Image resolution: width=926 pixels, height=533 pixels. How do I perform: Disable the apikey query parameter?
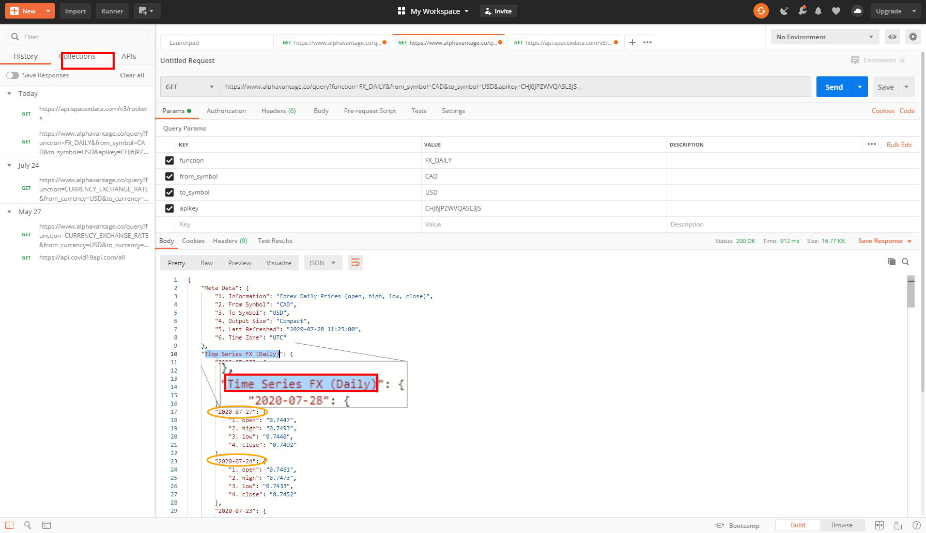[x=169, y=208]
